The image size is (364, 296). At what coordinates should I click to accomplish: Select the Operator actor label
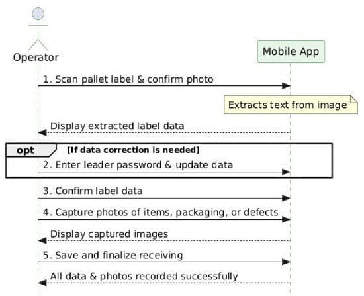pyautogui.click(x=36, y=58)
